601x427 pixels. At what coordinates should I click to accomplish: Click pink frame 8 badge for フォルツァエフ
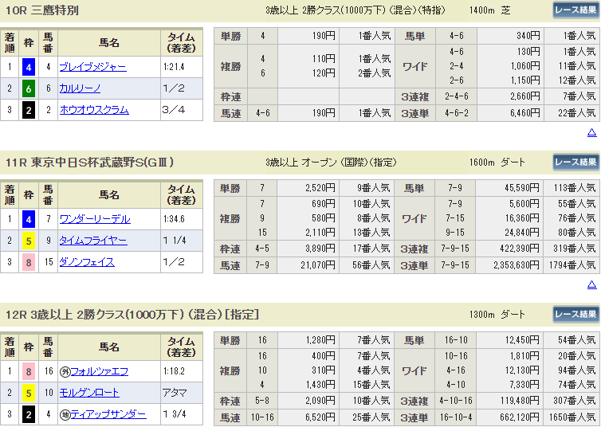(29, 372)
